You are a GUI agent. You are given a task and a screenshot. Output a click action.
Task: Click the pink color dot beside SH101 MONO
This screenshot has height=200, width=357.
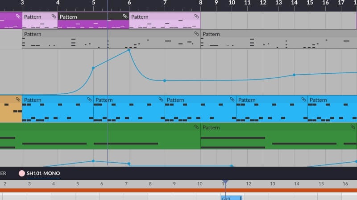tap(22, 173)
